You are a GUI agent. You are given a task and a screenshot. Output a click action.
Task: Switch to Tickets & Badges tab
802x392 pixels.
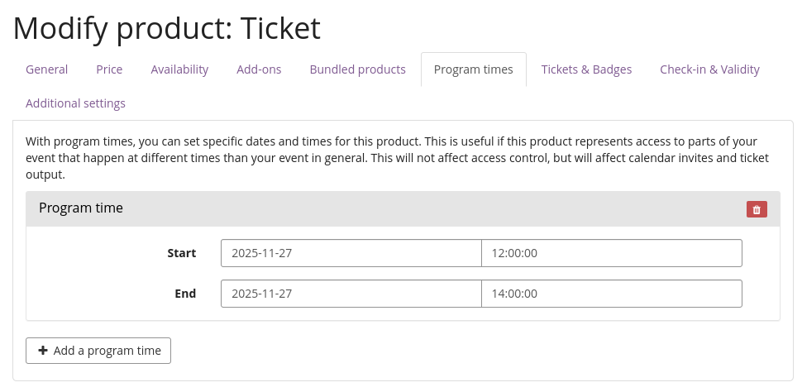point(586,69)
